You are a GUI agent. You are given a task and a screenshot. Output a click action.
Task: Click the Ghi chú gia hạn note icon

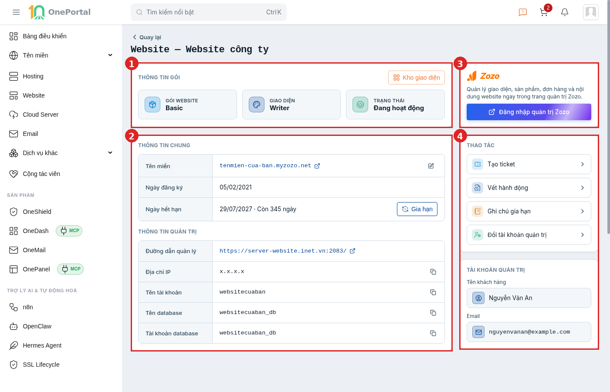(478, 211)
